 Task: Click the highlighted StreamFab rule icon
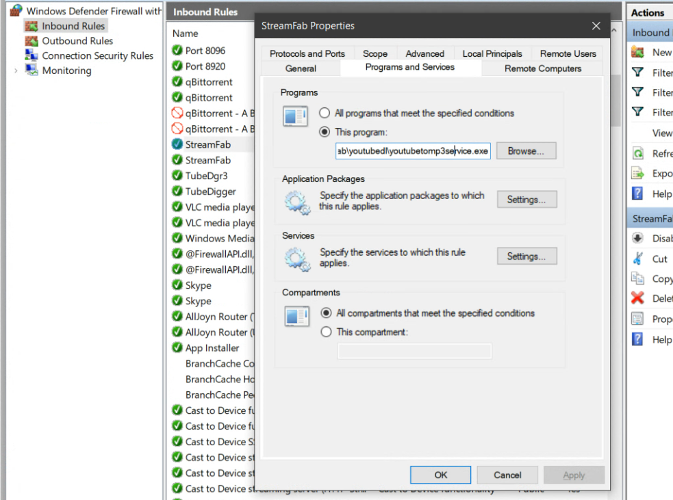pyautogui.click(x=177, y=144)
